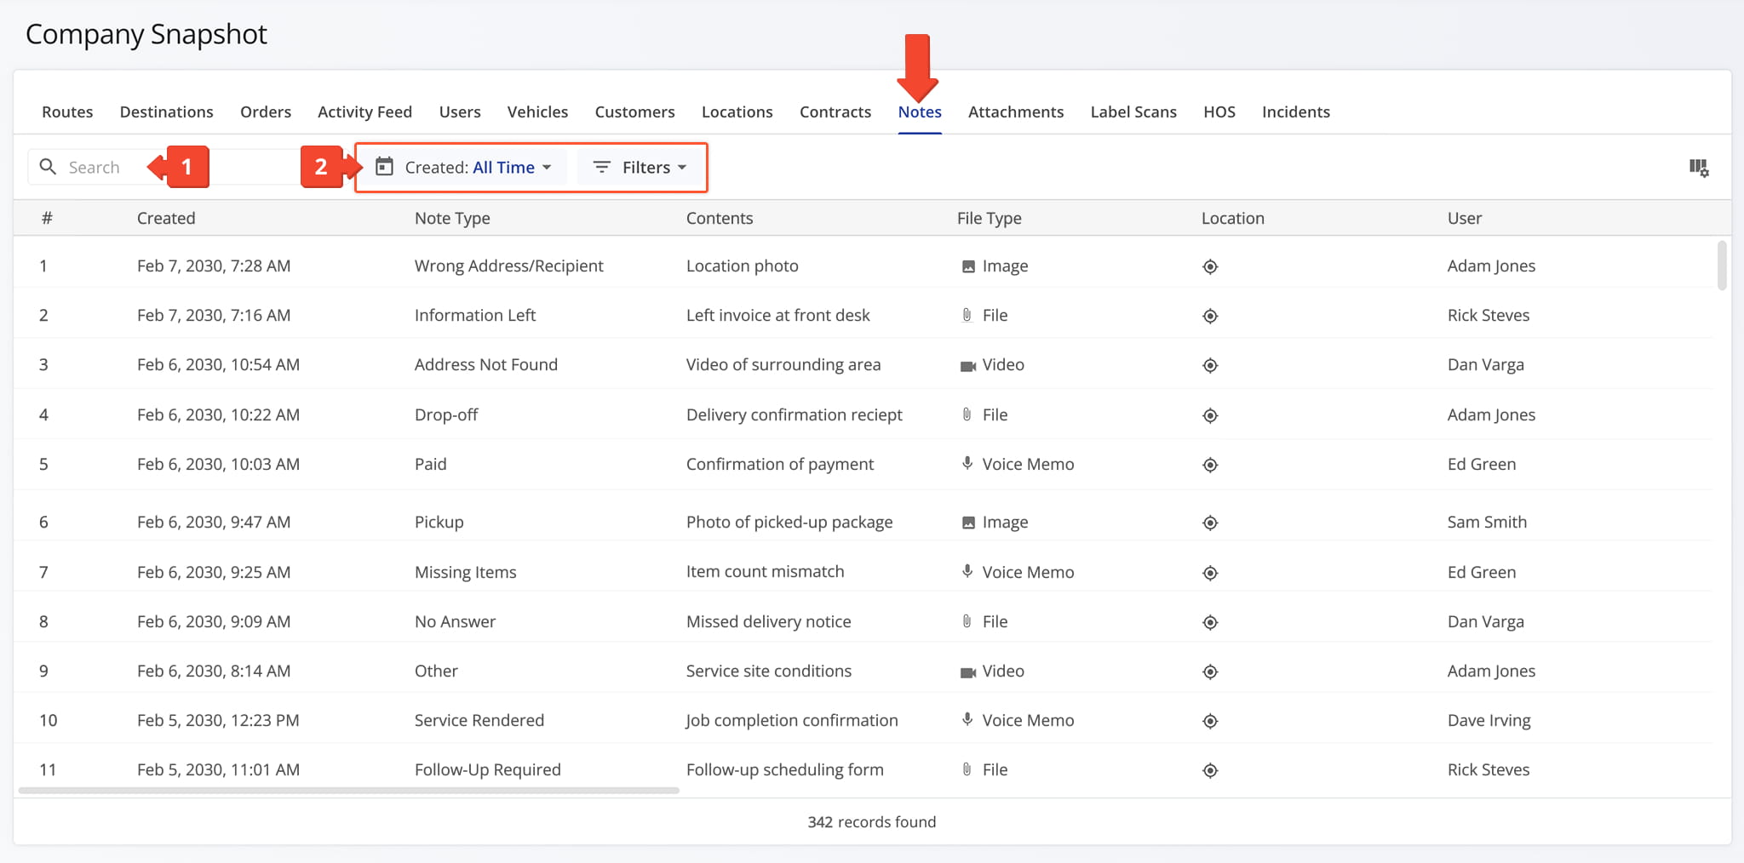Image resolution: width=1744 pixels, height=863 pixels.
Task: Click the Note Type column header
Action: [x=452, y=218]
